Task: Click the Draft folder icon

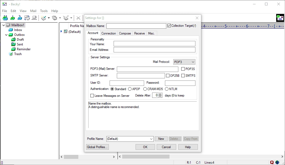Action: (x=13, y=39)
